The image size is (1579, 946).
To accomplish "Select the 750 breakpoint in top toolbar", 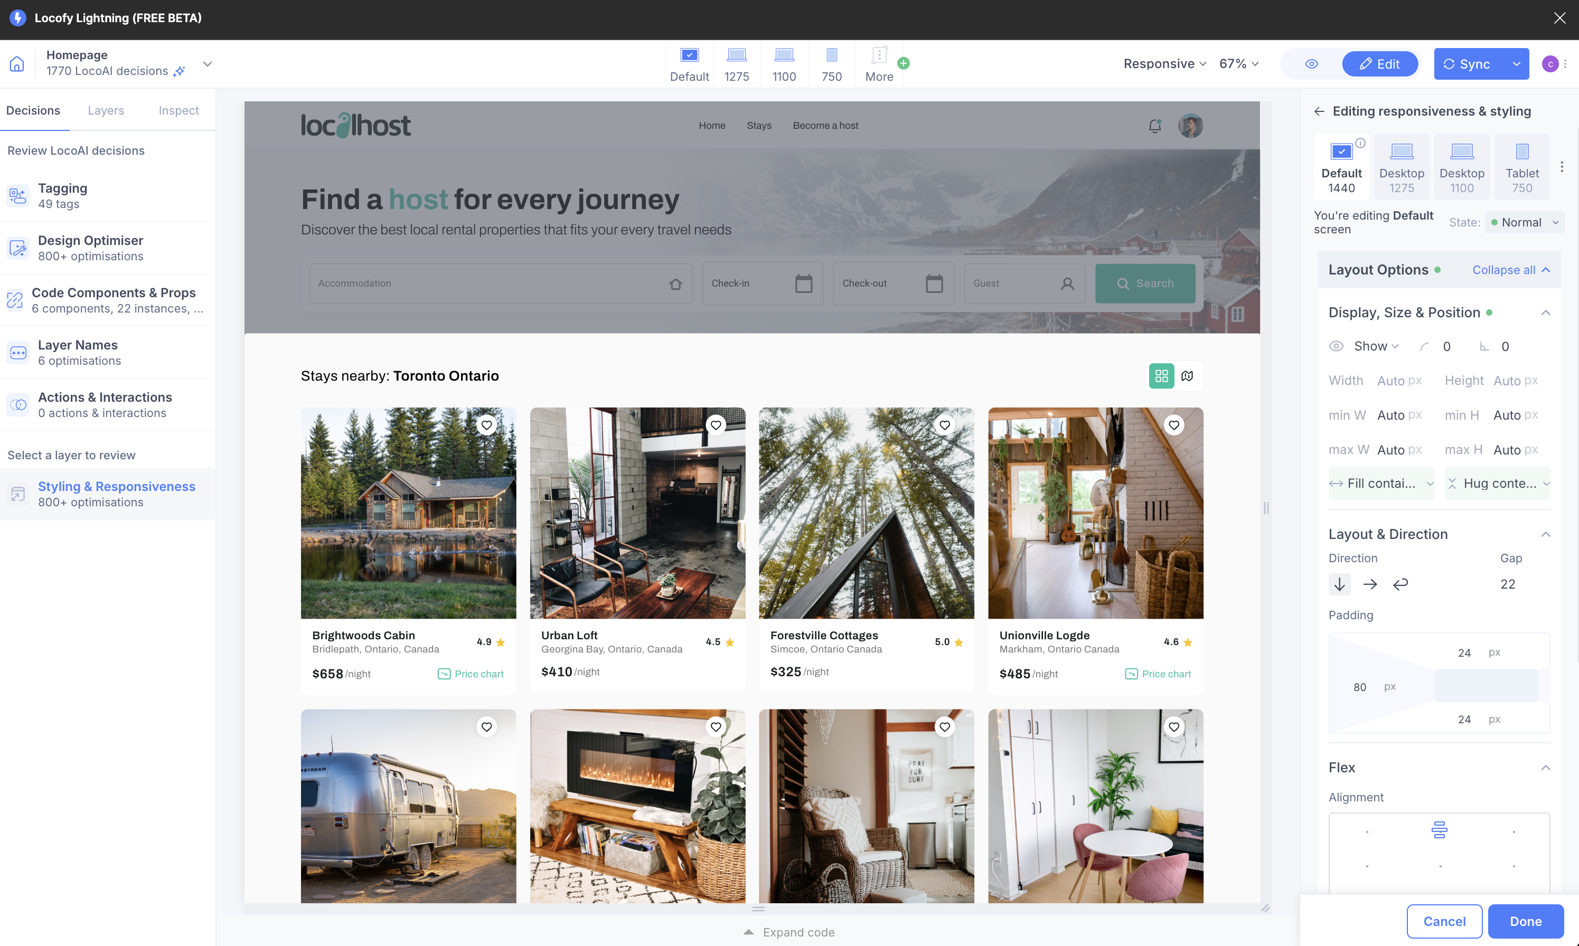I will pos(832,64).
